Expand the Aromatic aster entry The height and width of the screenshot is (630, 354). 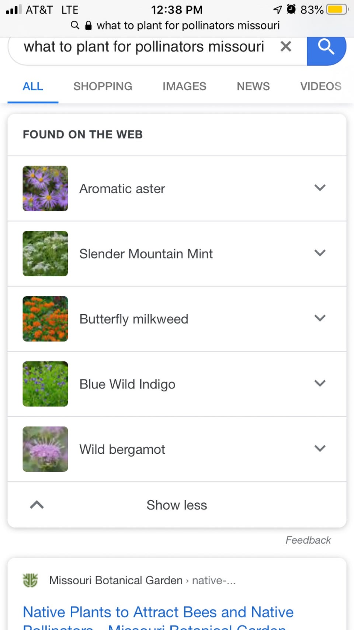tap(320, 188)
